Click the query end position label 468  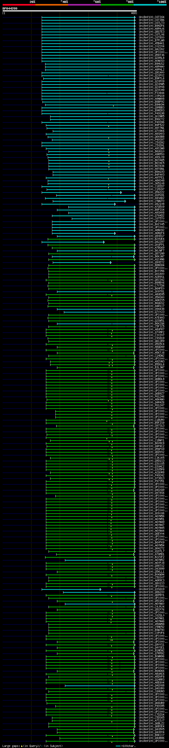133,13
